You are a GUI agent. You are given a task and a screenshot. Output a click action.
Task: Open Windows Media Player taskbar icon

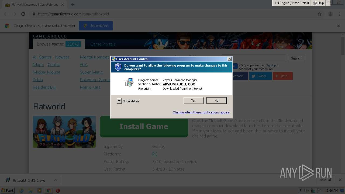(x=40, y=190)
